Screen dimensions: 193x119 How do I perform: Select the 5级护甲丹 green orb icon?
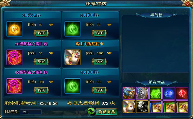pos(72,86)
